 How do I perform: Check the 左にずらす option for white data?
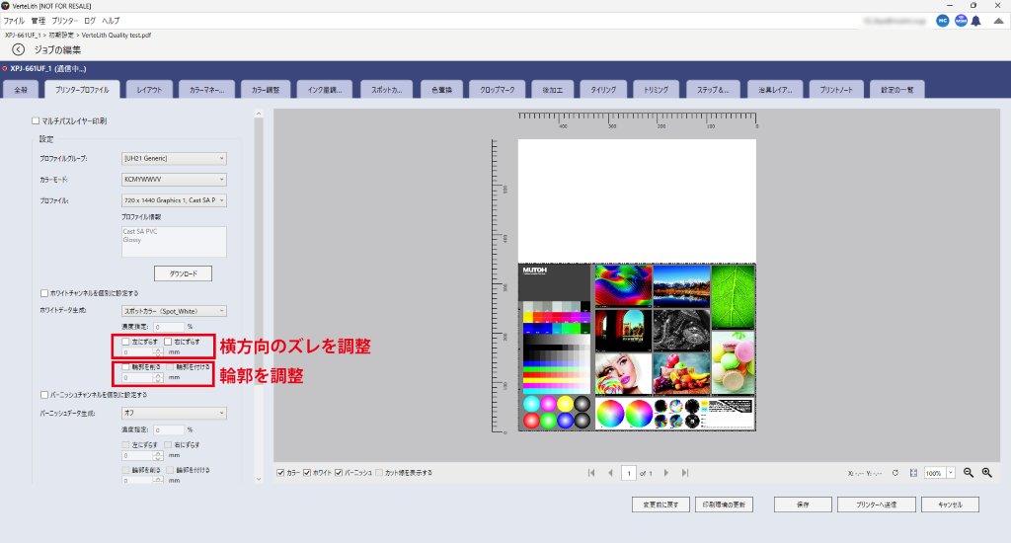point(124,341)
